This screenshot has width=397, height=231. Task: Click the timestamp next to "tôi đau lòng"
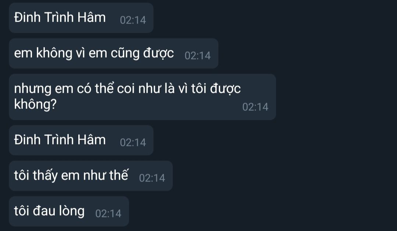(x=108, y=214)
